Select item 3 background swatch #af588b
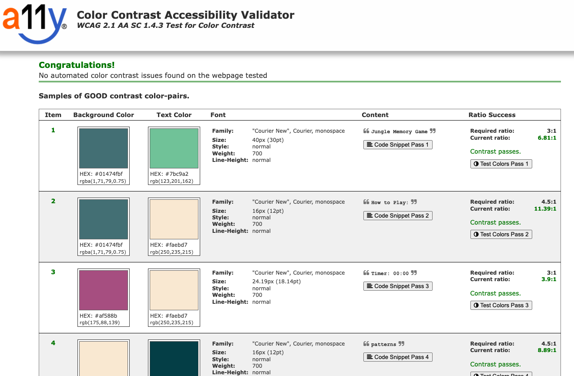Screen dimensions: 574x376 point(104,290)
